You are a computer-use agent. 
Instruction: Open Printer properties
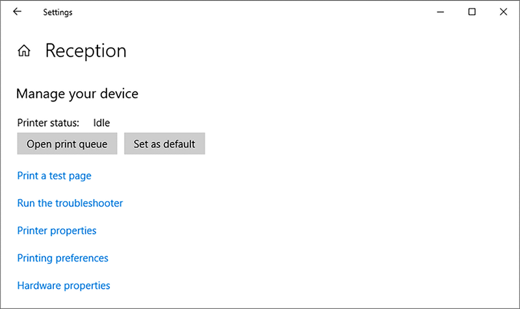click(57, 230)
